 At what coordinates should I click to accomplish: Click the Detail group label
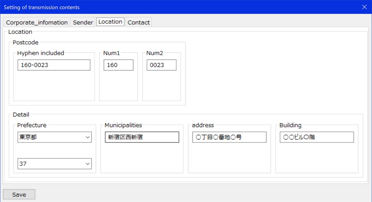click(x=21, y=115)
